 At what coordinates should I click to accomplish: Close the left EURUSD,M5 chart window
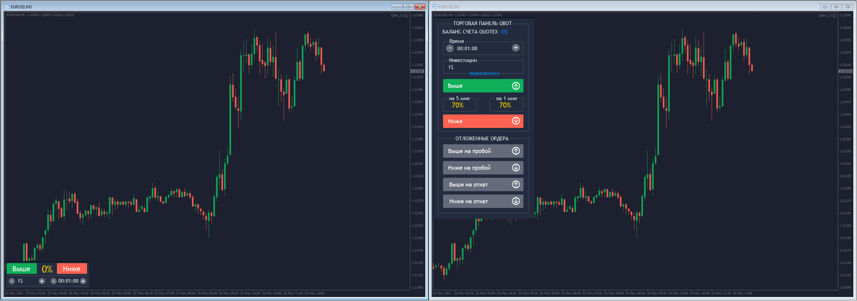[x=420, y=7]
